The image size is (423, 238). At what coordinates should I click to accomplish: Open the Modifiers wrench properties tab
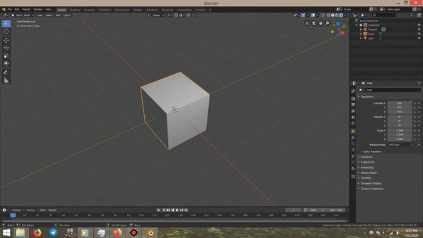tap(353, 138)
